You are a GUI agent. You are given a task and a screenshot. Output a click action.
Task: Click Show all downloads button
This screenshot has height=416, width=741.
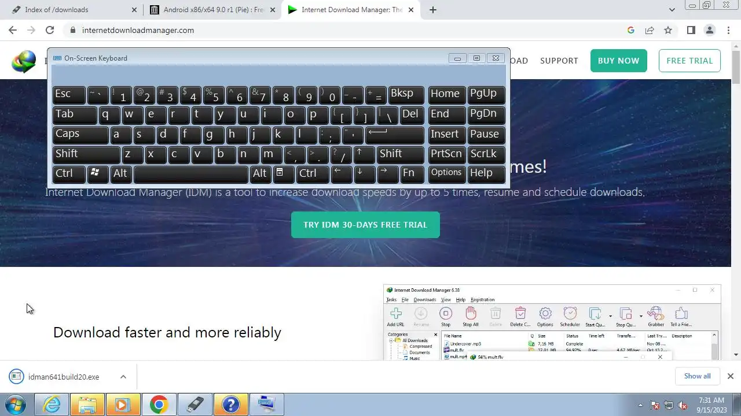click(x=697, y=376)
